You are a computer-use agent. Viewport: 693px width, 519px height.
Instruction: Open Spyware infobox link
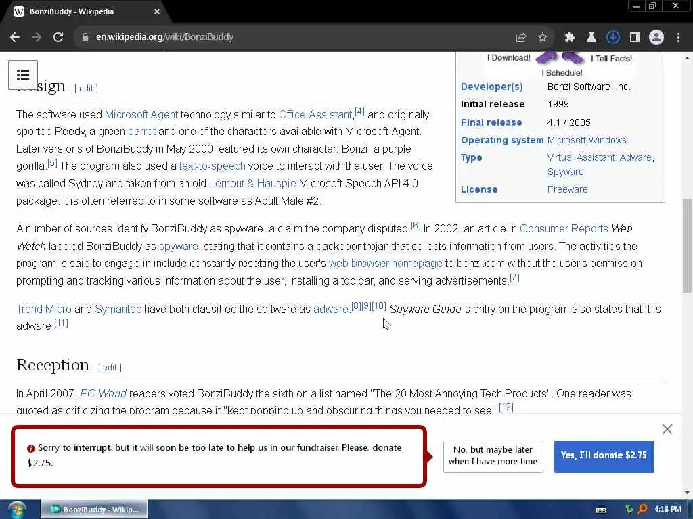click(x=565, y=172)
